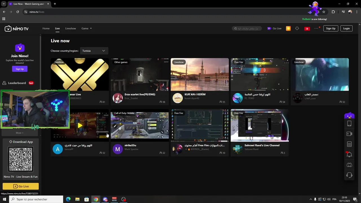Viewport: 361px width, 203px height.
Task: Click the Chrome profile avatar
Action: point(350,12)
